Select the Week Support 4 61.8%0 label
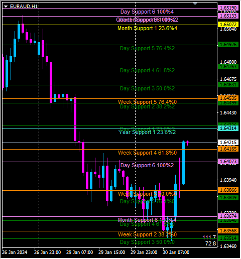This screenshot has width=241, height=259. point(147,153)
